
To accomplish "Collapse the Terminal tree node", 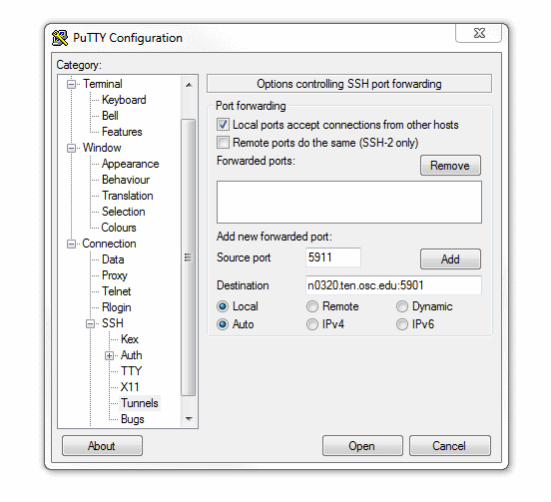I will (71, 84).
